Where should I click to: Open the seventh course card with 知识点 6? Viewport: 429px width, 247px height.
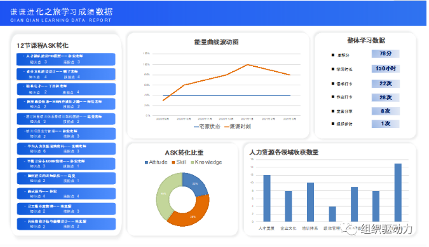pyautogui.click(x=66, y=149)
